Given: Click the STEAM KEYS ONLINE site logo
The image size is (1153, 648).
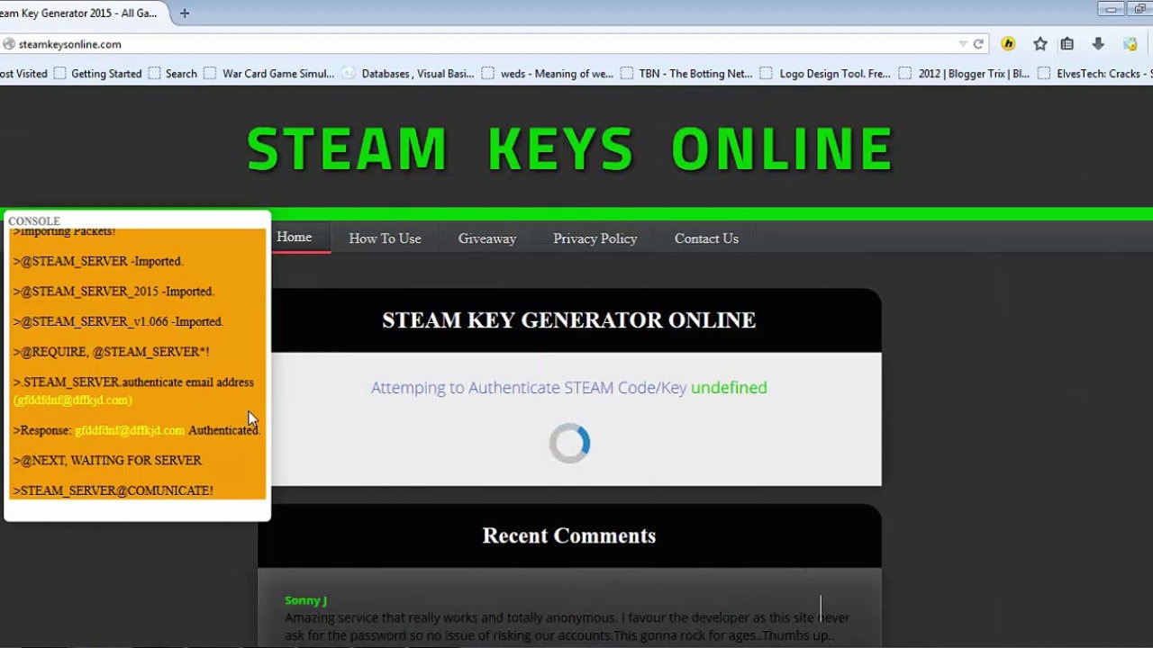Looking at the screenshot, I should click(569, 148).
